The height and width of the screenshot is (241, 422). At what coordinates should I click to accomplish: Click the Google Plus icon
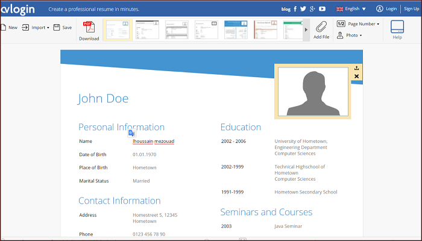coord(312,9)
